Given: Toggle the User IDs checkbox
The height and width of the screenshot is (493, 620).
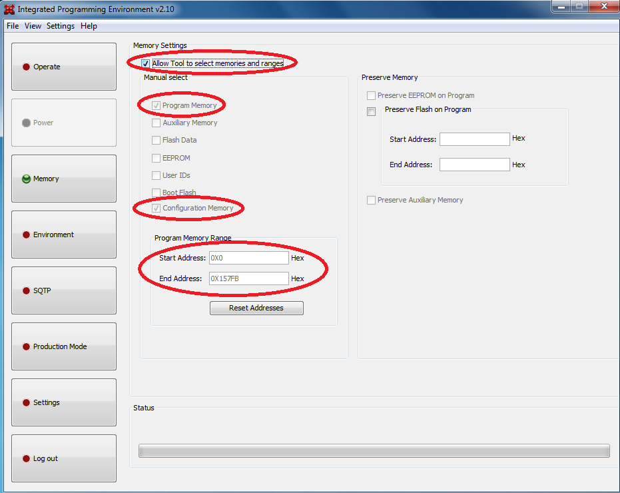Looking at the screenshot, I should pyautogui.click(x=156, y=175).
